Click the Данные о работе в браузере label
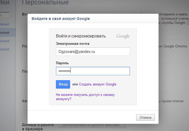Viewport: 189px width, 131px height. (38, 127)
